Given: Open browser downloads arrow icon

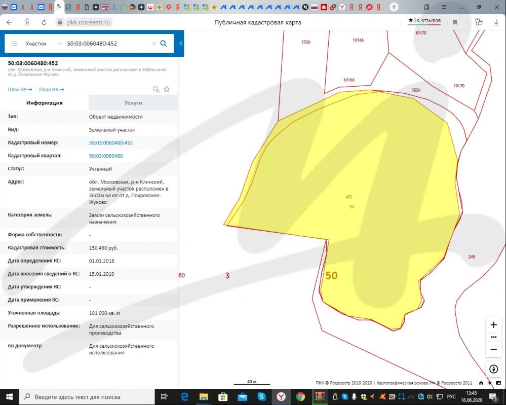Looking at the screenshot, I should pyautogui.click(x=496, y=22).
